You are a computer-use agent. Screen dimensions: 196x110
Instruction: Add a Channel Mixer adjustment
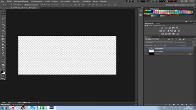pyautogui.click(x=175, y=31)
